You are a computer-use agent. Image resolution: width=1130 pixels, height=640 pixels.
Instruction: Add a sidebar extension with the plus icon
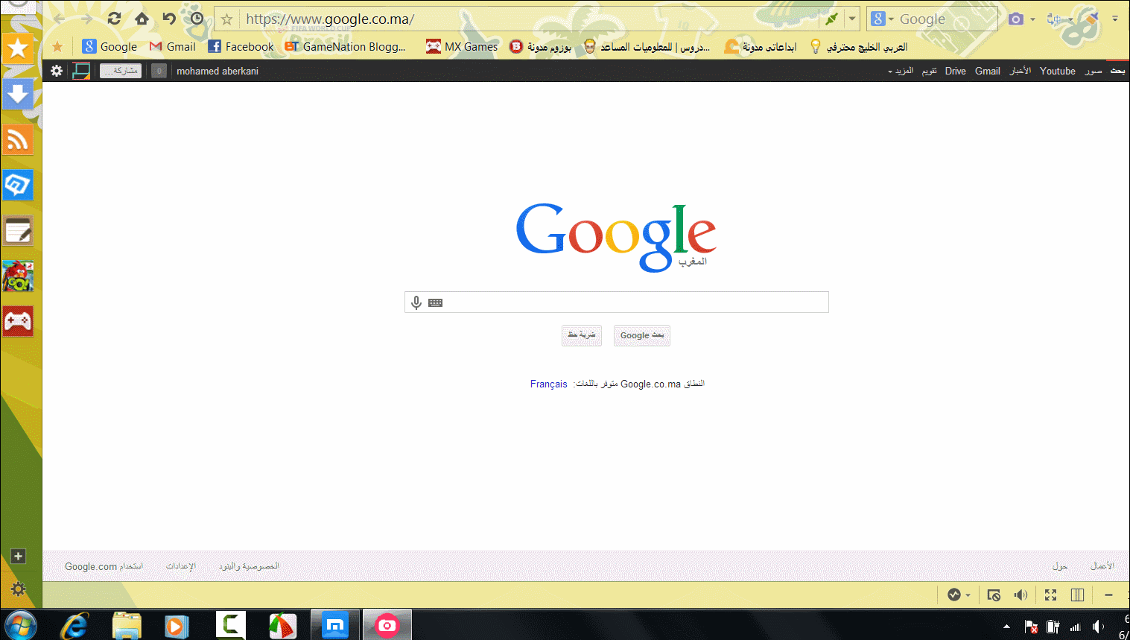click(x=19, y=557)
